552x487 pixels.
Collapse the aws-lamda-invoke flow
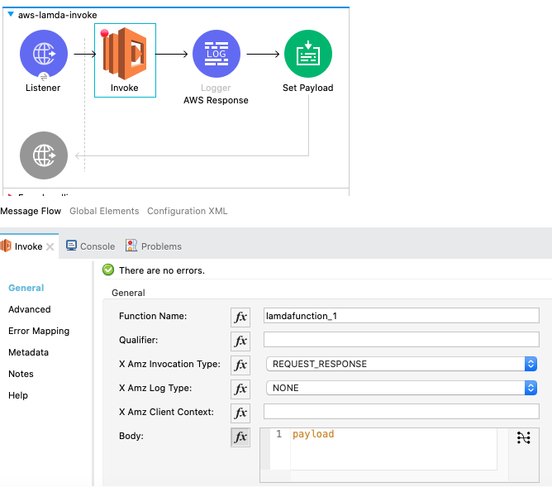(x=11, y=16)
